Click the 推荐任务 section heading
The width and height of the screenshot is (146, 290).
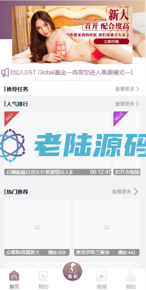[x=17, y=89]
